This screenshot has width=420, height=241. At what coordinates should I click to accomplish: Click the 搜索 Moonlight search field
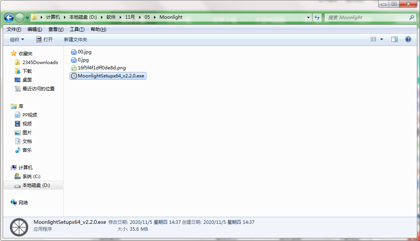[366, 17]
